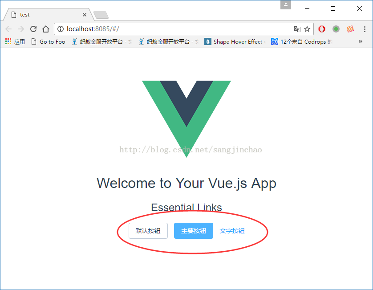
Task: Go to the browser home page
Action: click(46, 29)
